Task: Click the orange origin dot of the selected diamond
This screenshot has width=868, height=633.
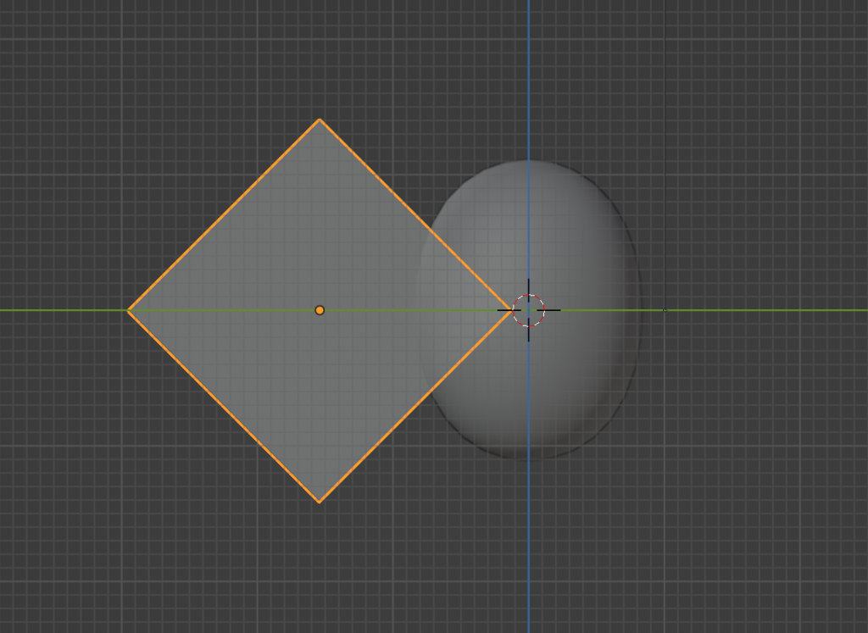Action: (x=320, y=310)
